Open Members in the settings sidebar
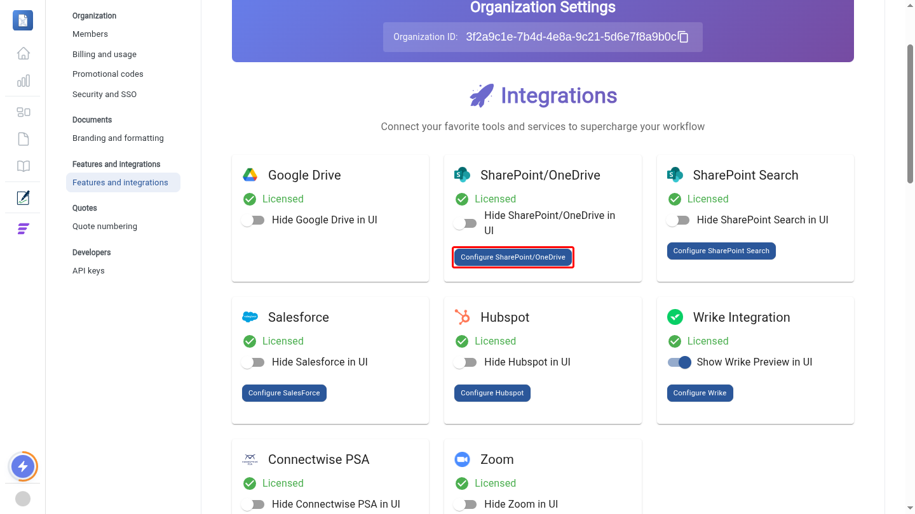 click(90, 34)
